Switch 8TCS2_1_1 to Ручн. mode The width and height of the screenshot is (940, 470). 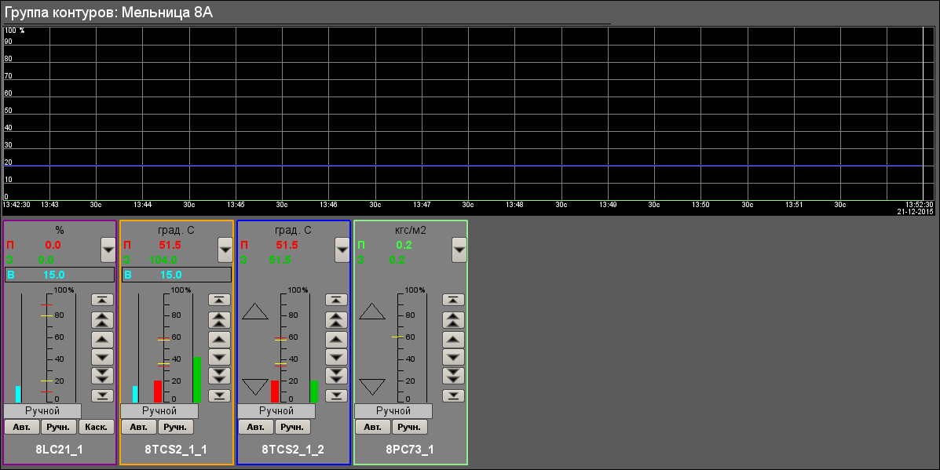click(x=176, y=428)
